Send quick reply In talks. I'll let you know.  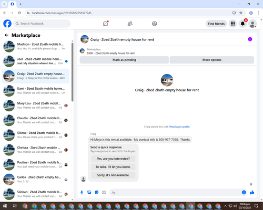point(113,167)
